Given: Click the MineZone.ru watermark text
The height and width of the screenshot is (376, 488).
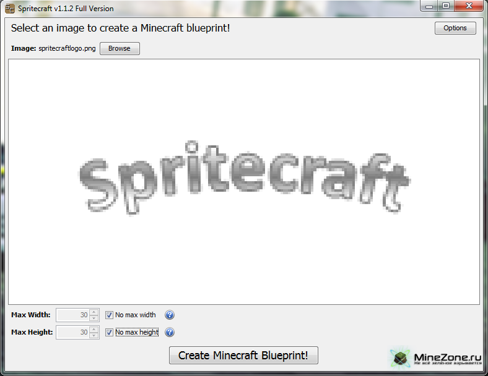Looking at the screenshot, I should tap(447, 357).
